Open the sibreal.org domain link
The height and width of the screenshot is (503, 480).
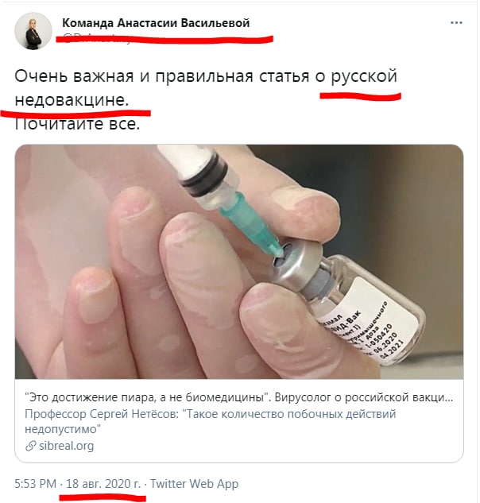pos(67,446)
